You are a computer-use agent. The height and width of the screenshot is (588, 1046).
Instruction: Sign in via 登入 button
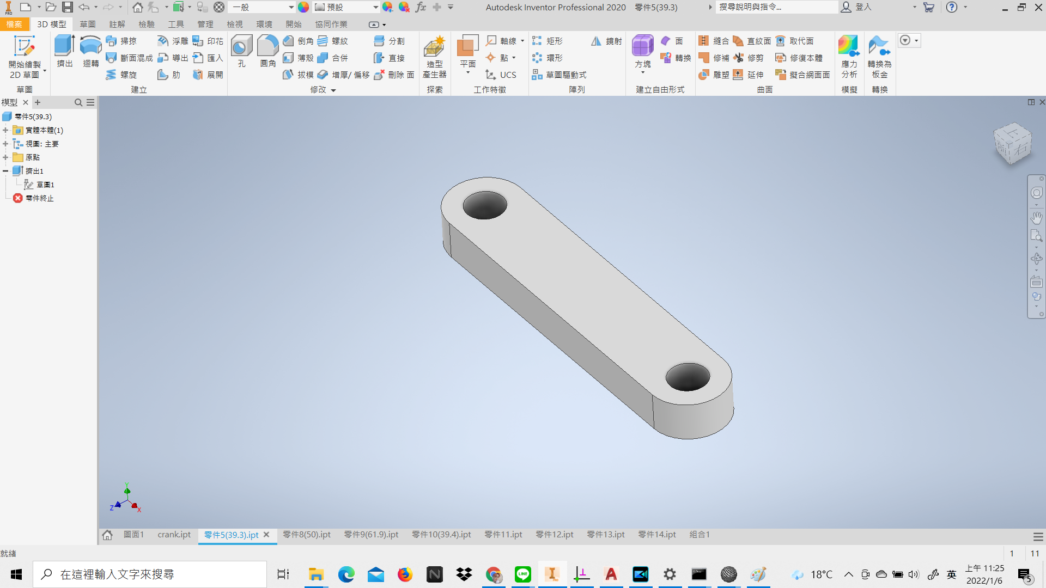(x=857, y=7)
